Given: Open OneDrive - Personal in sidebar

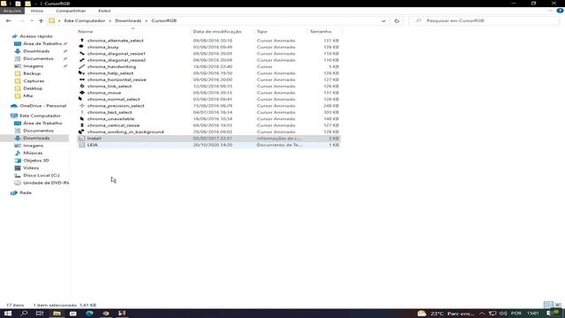Looking at the screenshot, I should tap(42, 106).
